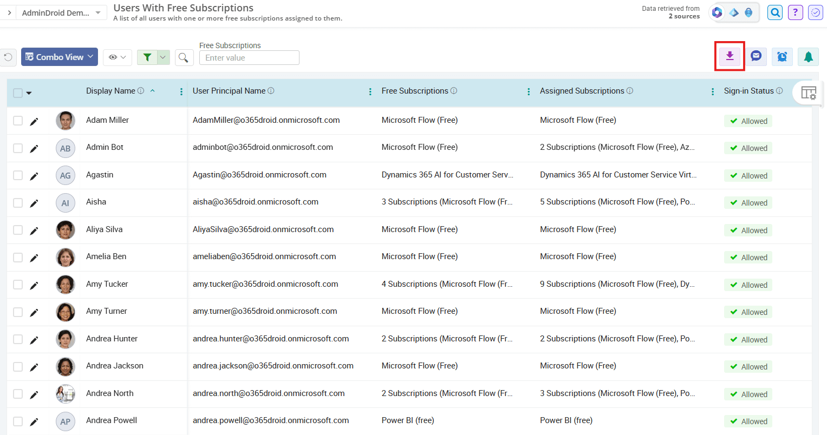Open help using the question mark icon
Screen dimensions: 827x435
[x=795, y=12]
